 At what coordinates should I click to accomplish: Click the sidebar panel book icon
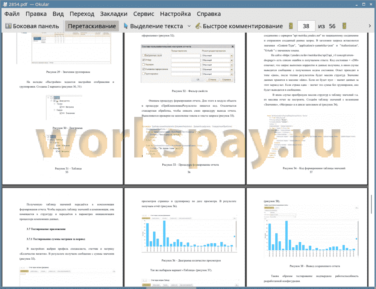8,26
